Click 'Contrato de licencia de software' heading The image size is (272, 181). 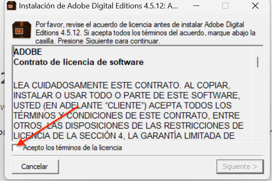tap(78, 62)
